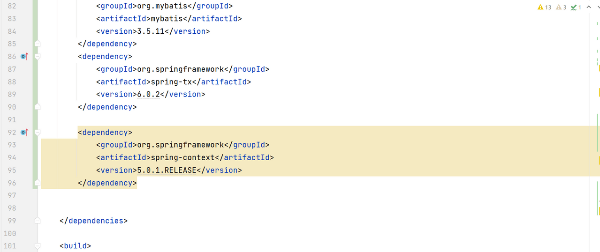Click fold end marker at closing dependencies tag
Viewport: 600px width, 252px height.
coord(38,221)
